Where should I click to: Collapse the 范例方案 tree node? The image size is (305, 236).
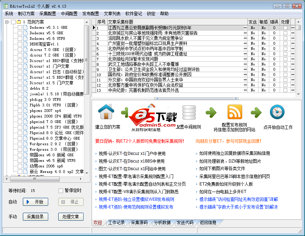click(x=7, y=22)
